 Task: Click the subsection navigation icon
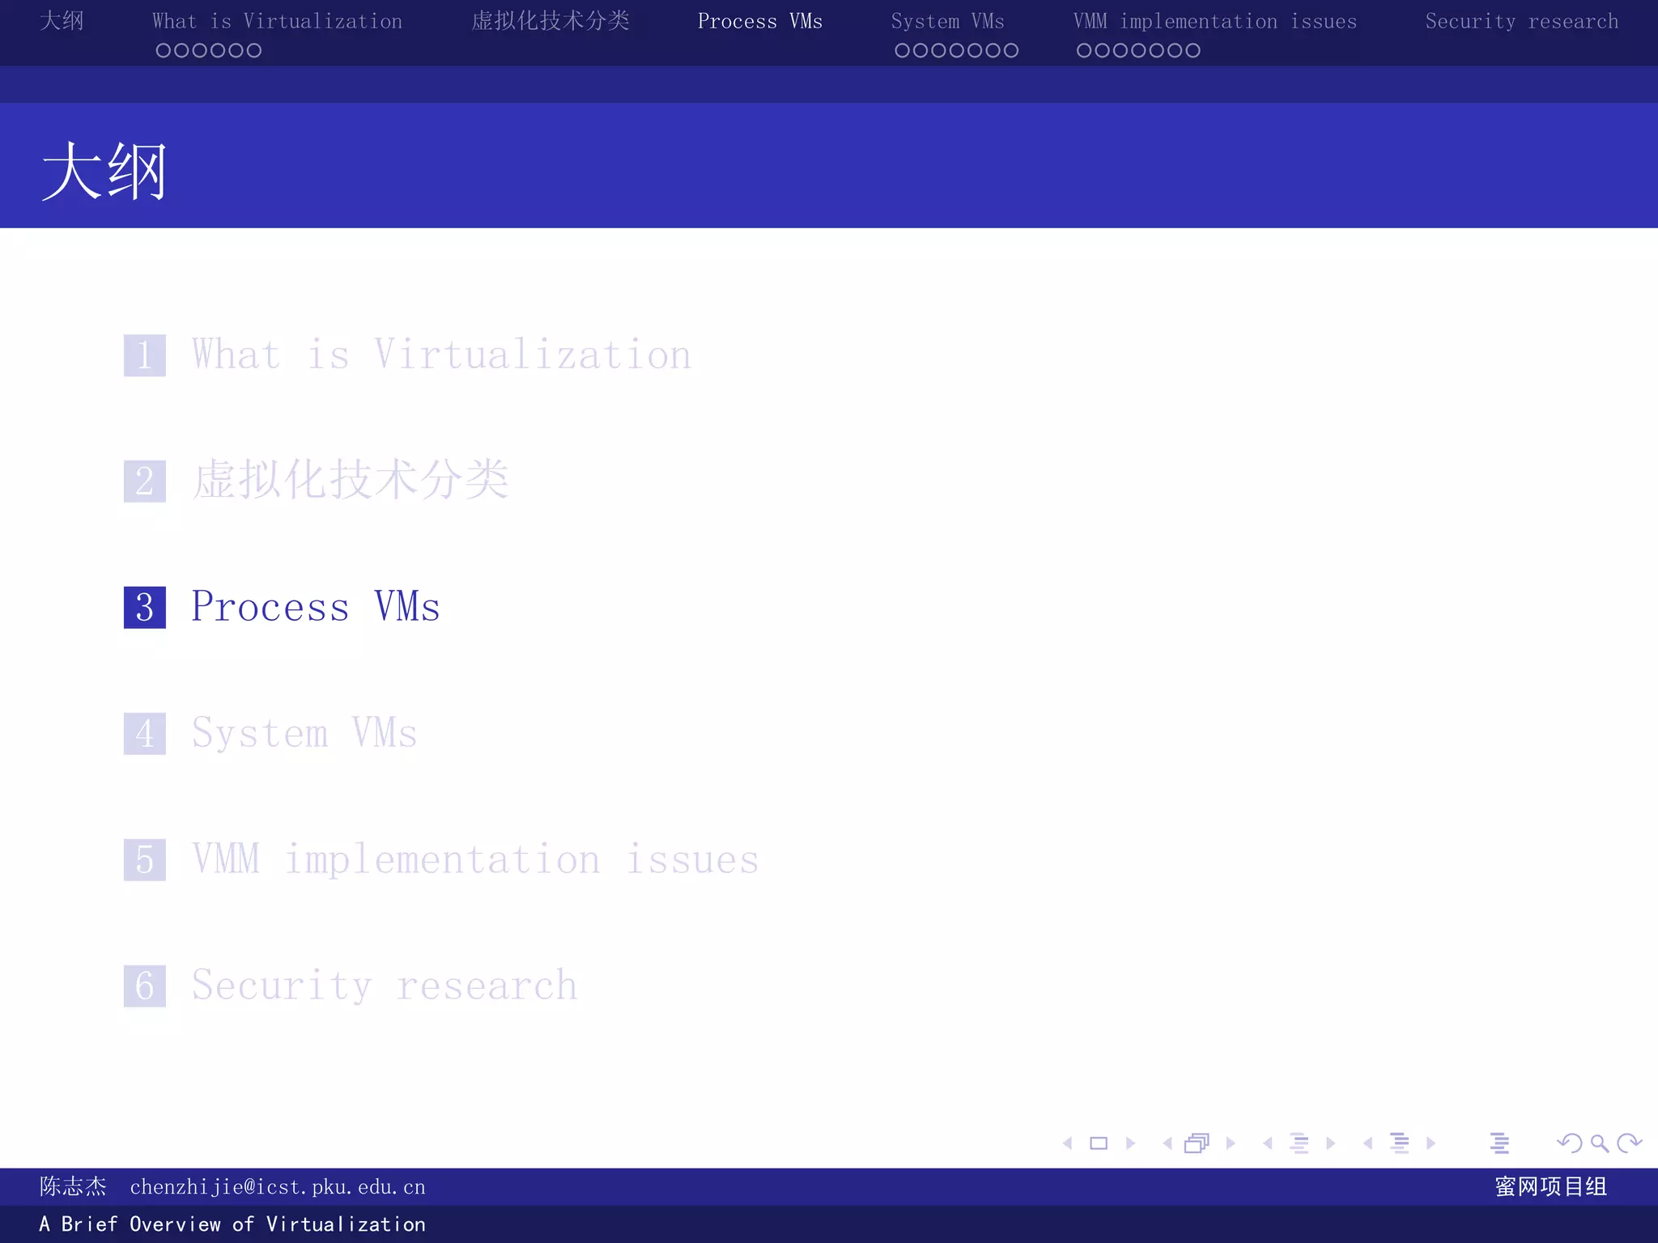point(1299,1143)
